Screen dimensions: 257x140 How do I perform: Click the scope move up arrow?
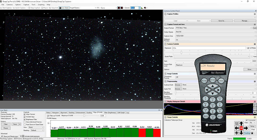click(x=241, y=123)
